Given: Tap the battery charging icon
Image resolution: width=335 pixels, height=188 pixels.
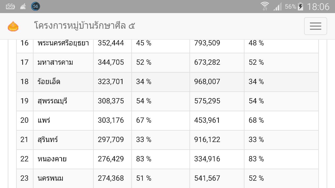Looking at the screenshot, I should [300, 7].
